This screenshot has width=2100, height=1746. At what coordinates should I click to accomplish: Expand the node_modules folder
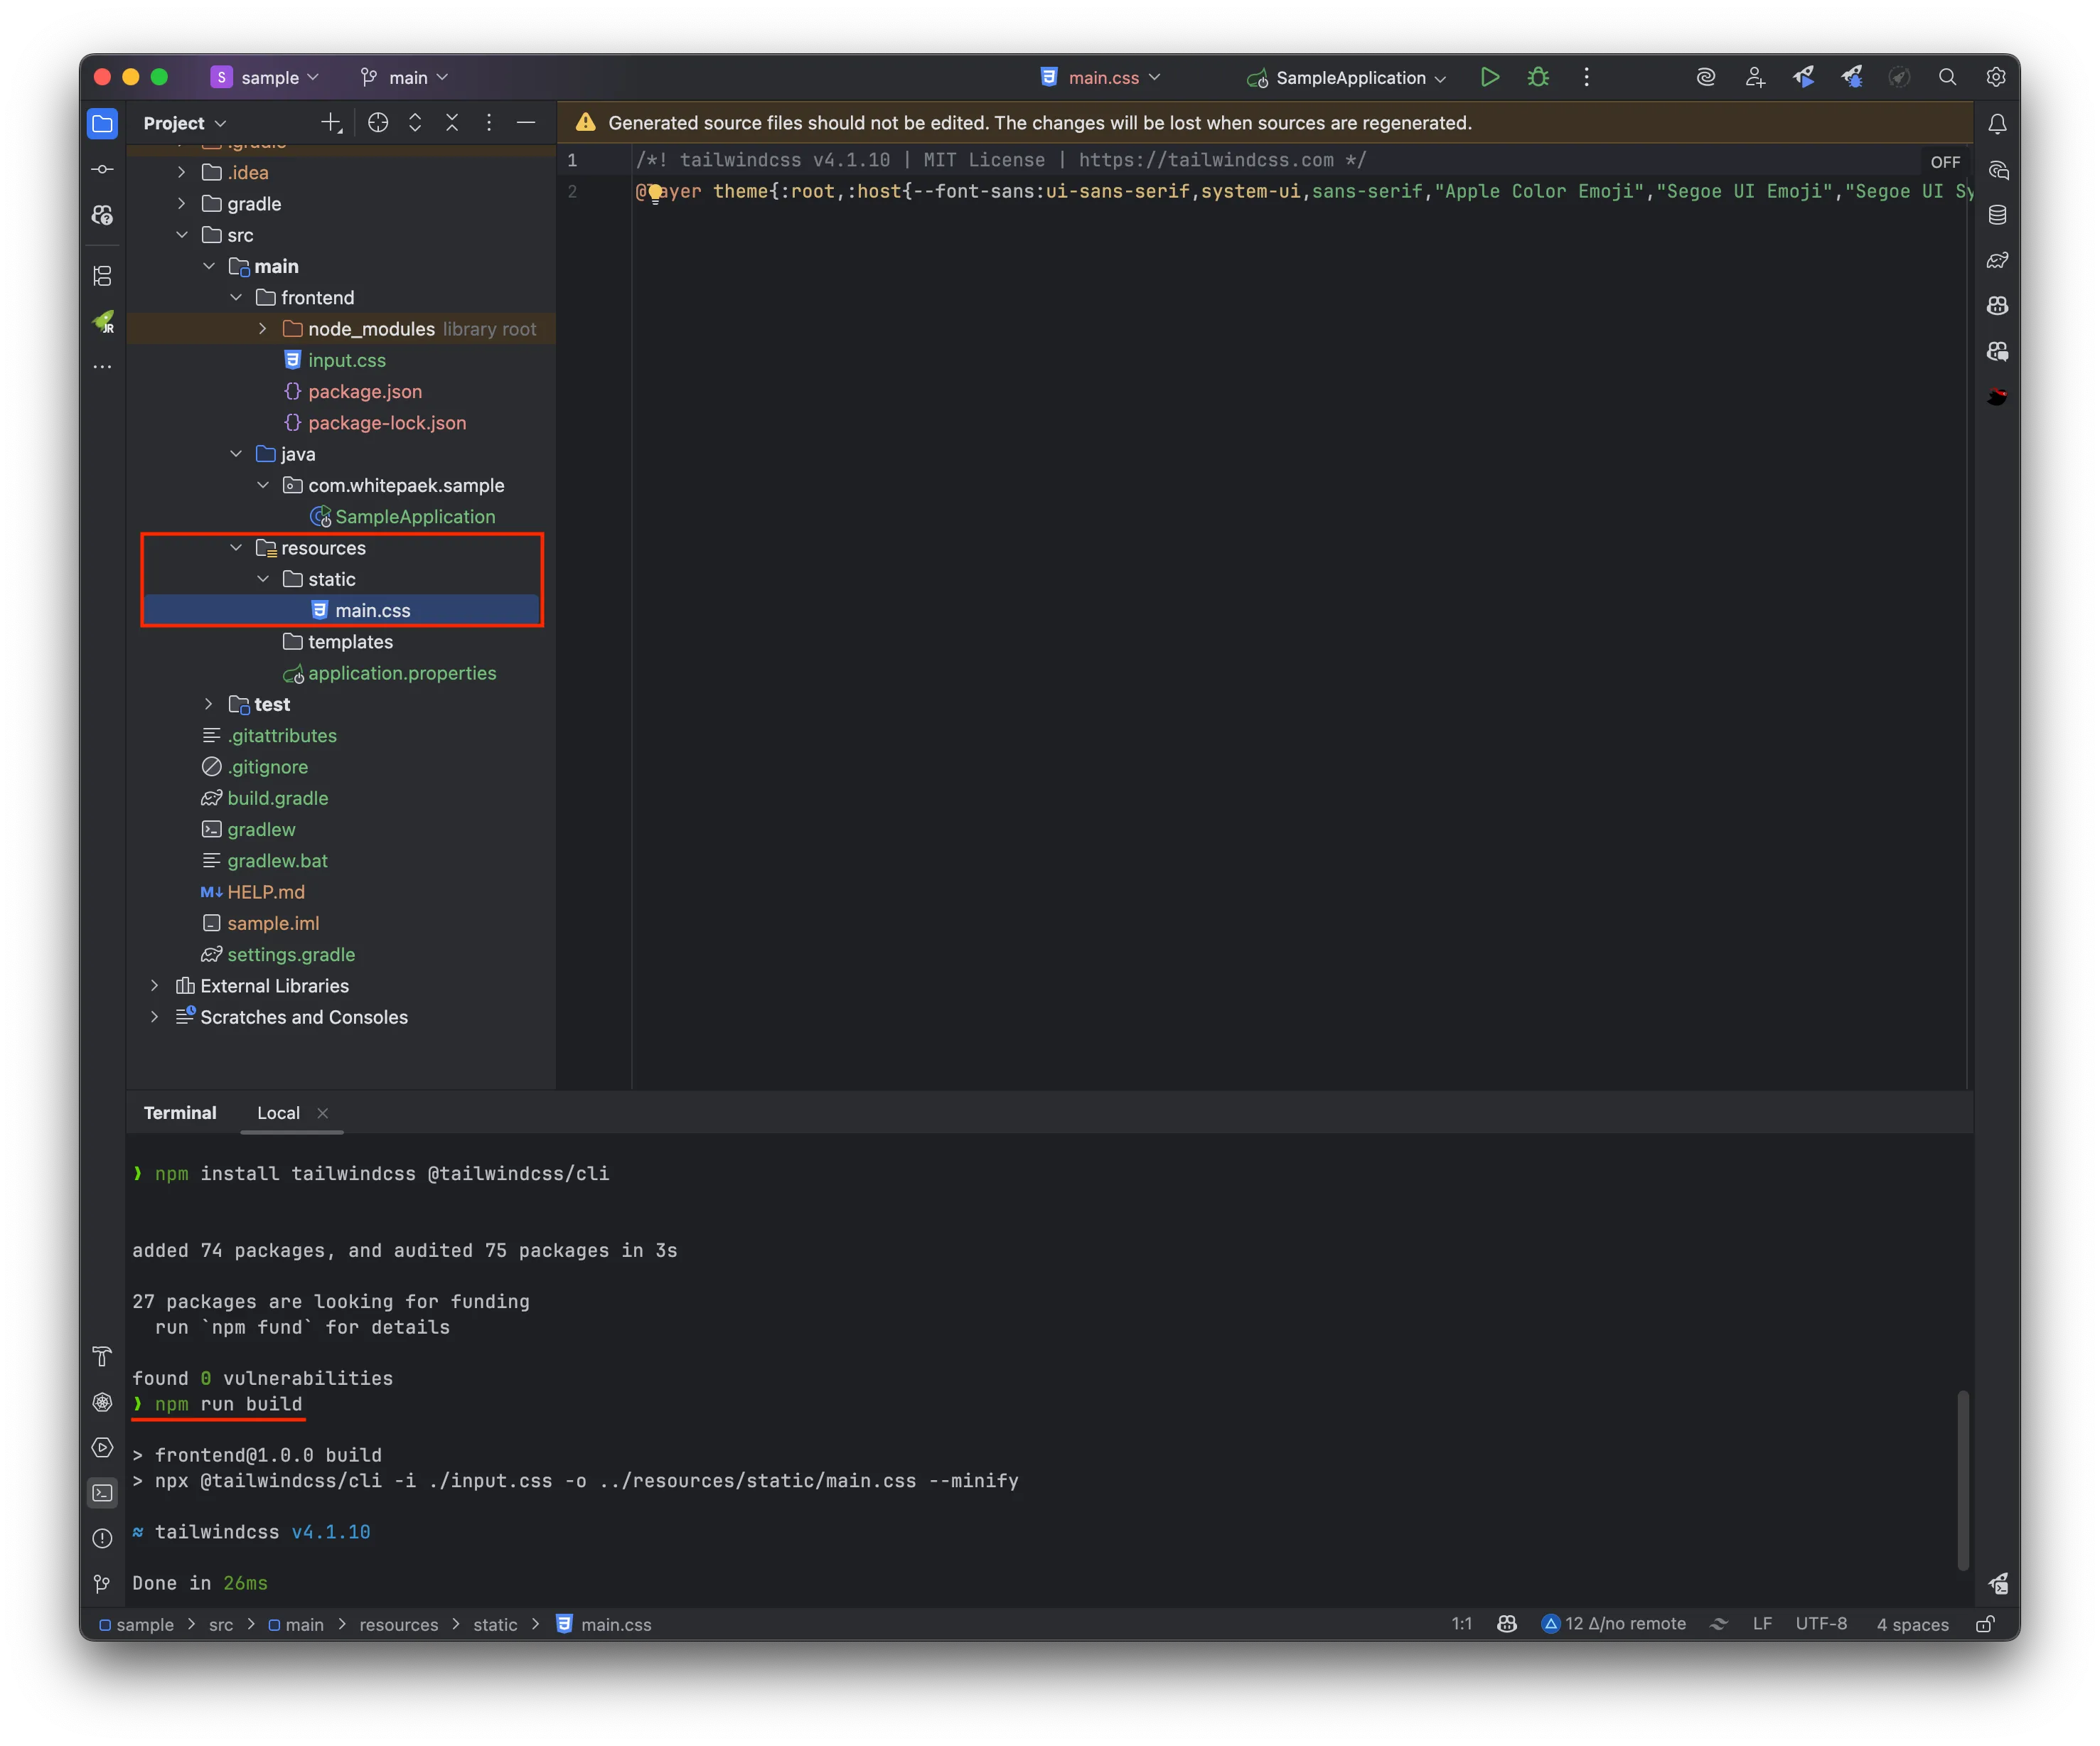263,328
